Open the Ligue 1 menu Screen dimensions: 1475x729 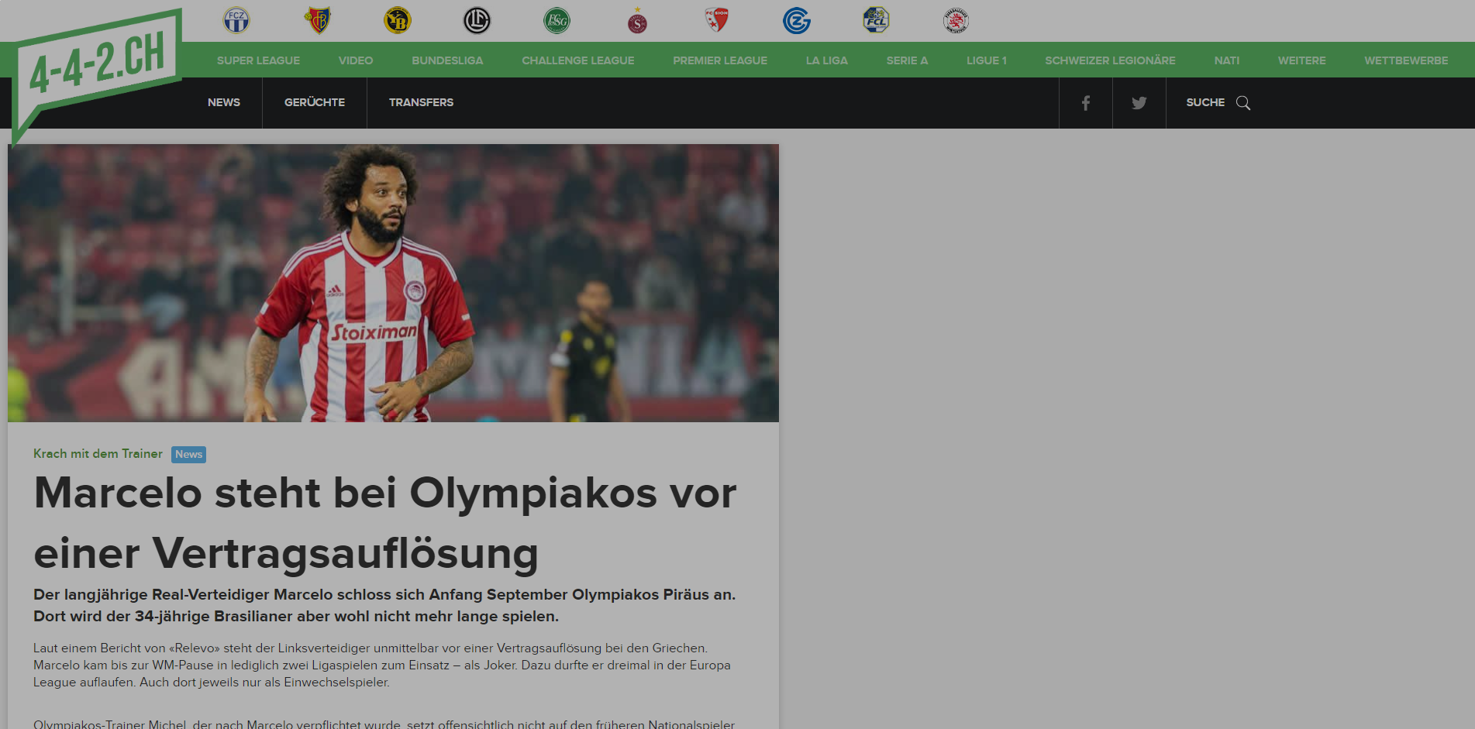coord(987,60)
